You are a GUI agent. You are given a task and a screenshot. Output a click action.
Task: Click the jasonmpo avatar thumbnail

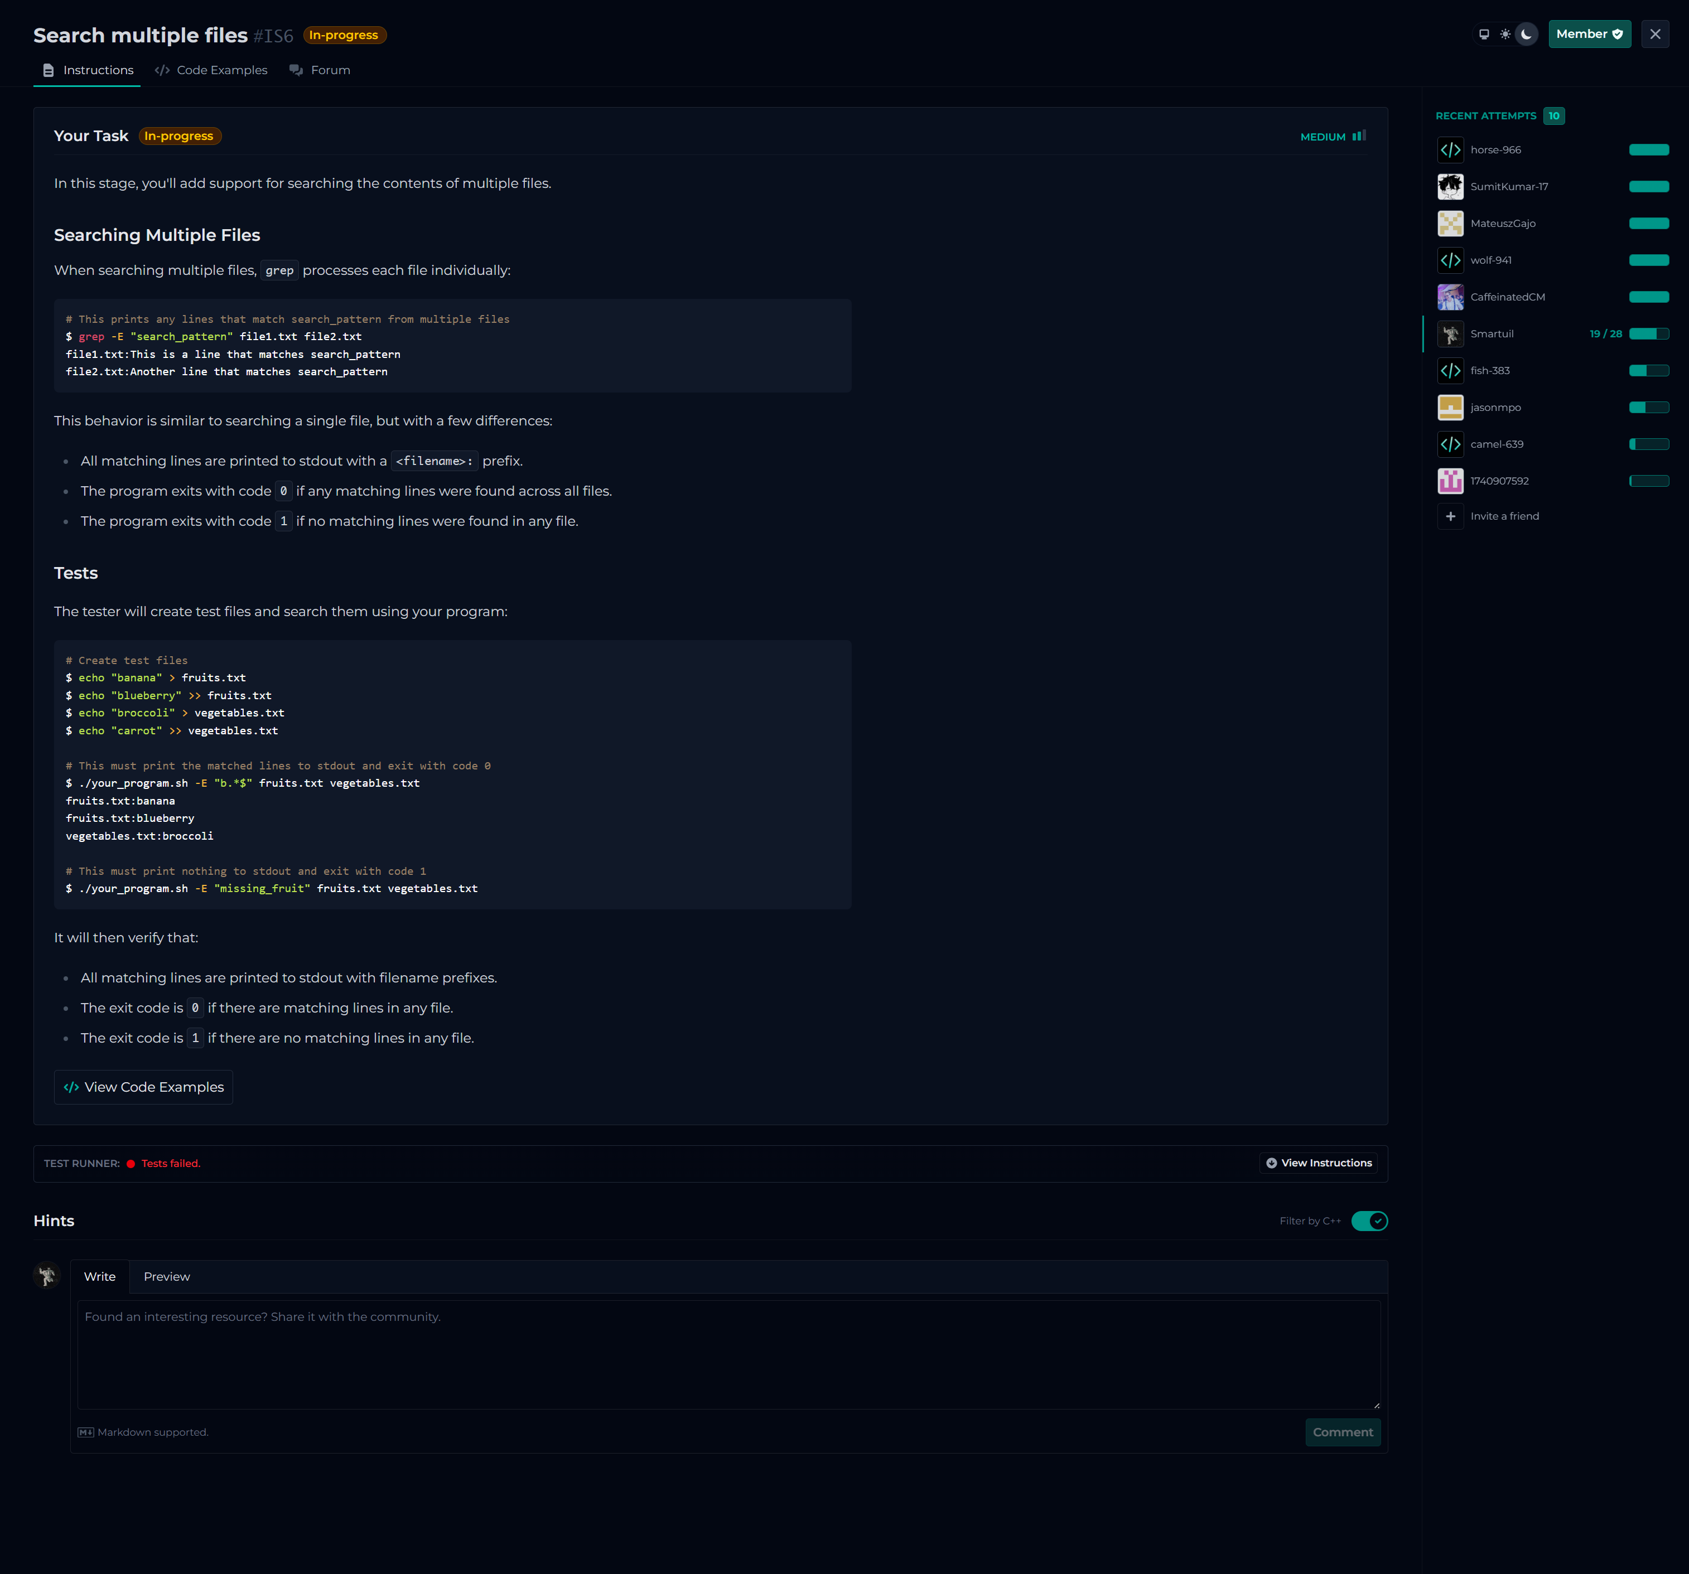[1450, 408]
